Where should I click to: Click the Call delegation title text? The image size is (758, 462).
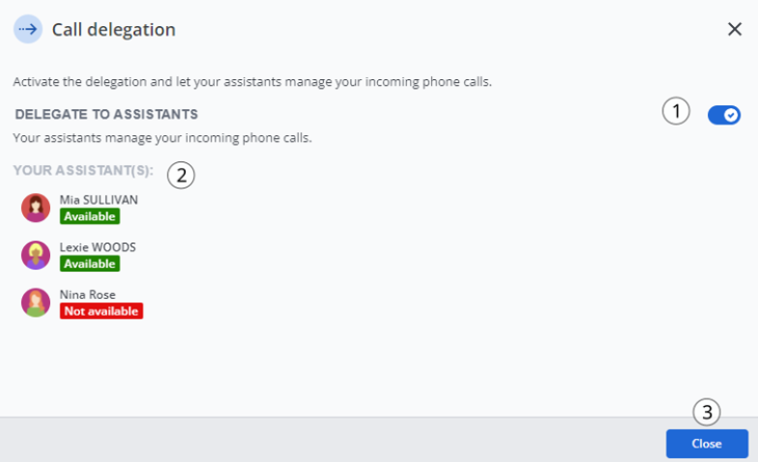point(114,30)
